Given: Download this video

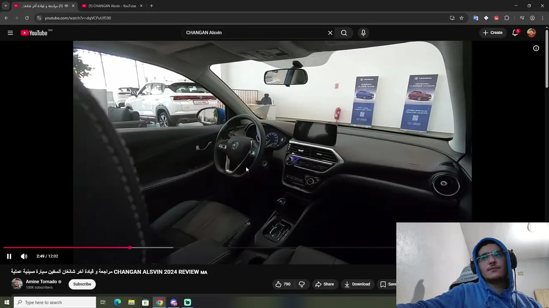Looking at the screenshot, I should tap(357, 284).
